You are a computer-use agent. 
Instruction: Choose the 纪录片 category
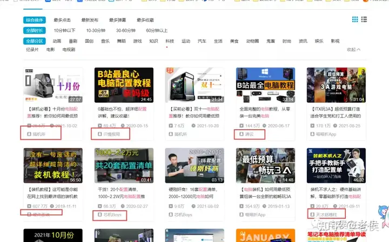click(32, 50)
